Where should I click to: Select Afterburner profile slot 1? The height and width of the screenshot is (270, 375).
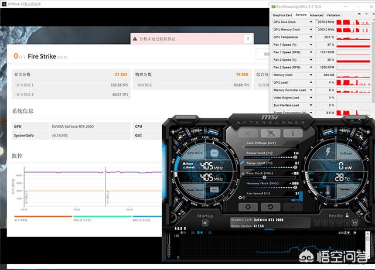317,223
